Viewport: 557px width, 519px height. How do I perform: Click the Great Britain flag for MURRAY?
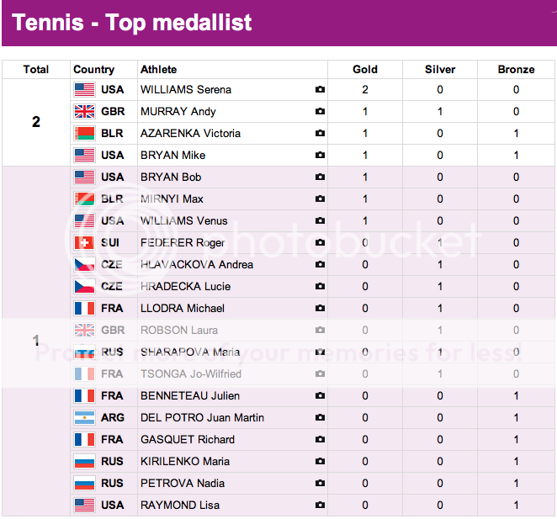point(84,111)
